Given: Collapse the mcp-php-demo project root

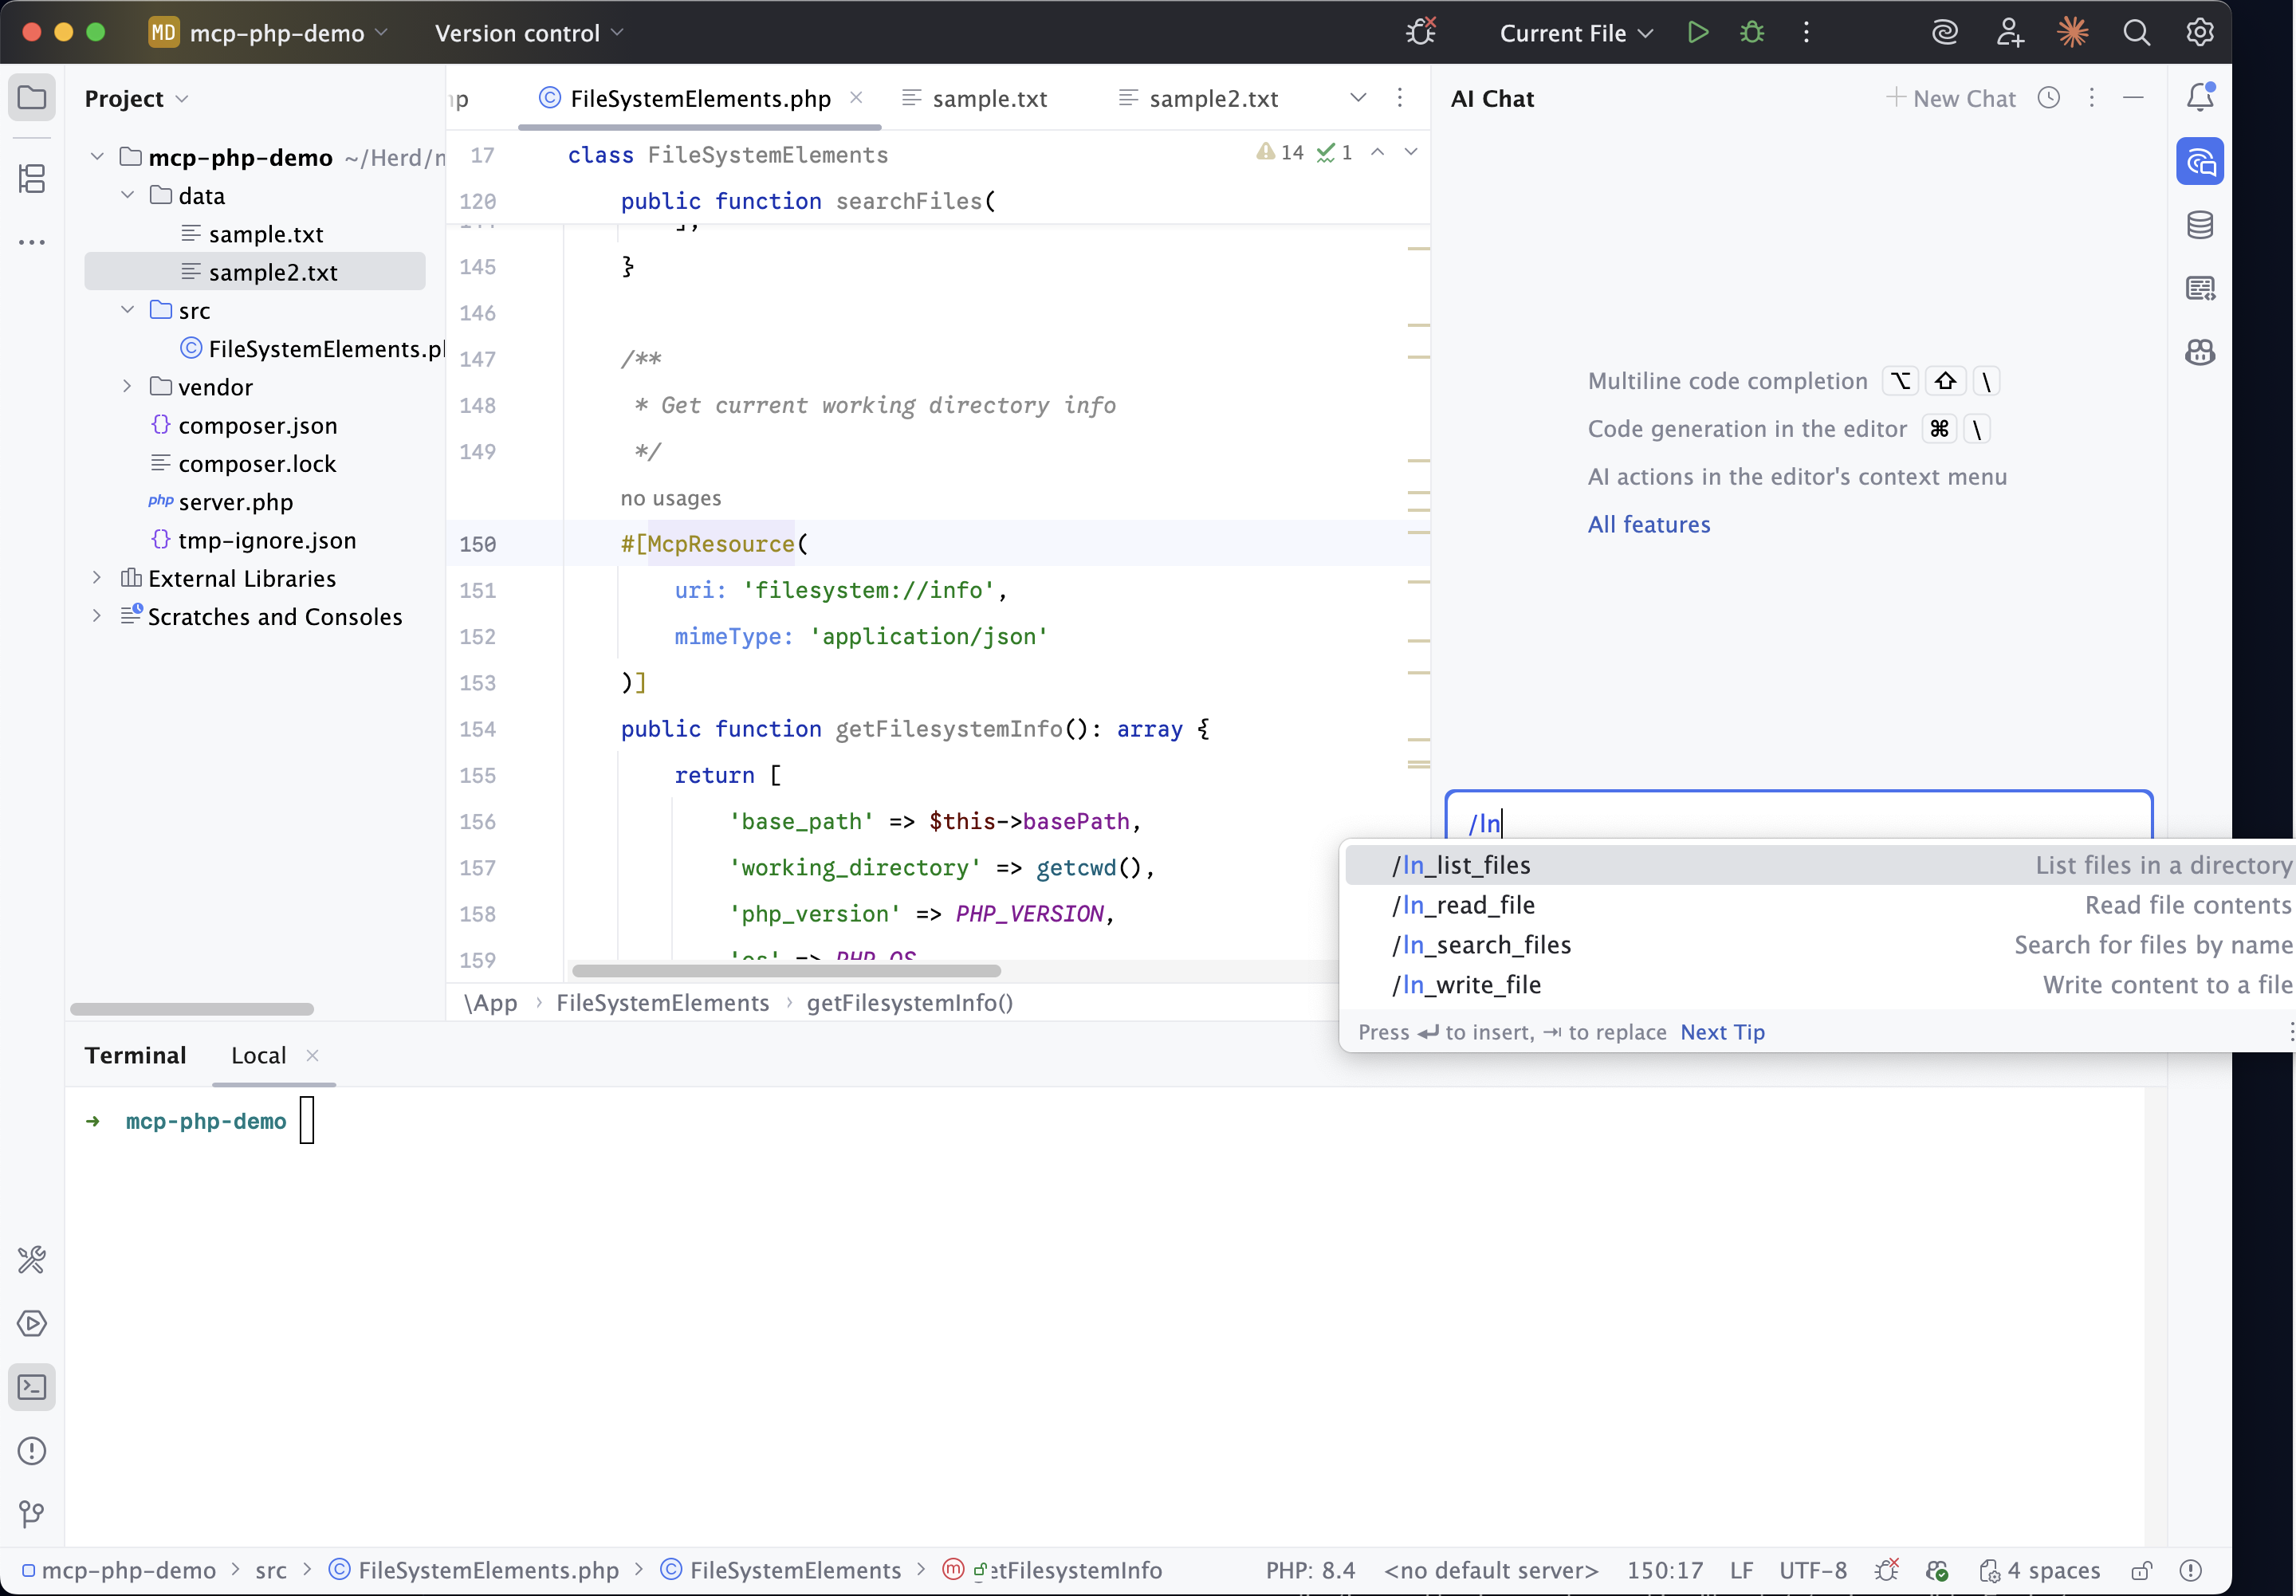Looking at the screenshot, I should [97, 157].
